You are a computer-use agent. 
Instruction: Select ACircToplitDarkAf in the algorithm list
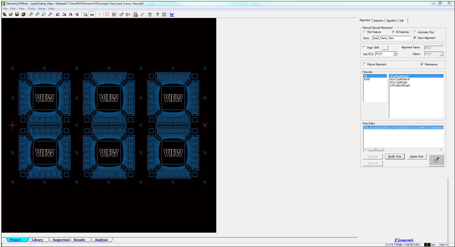tap(416, 79)
